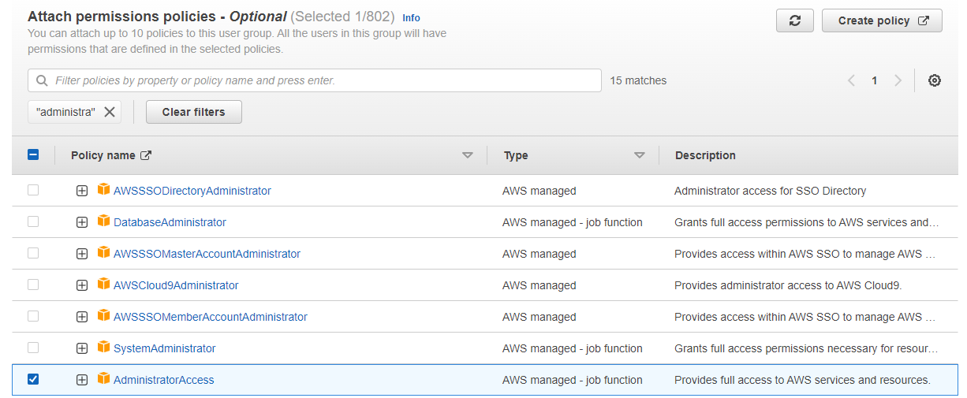Click the orange cube icon beside DatabaseAdministrator
This screenshot has height=398, width=967.
point(103,221)
